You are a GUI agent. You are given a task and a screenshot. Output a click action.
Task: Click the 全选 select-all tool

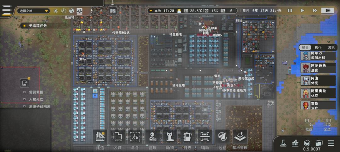(x=327, y=125)
